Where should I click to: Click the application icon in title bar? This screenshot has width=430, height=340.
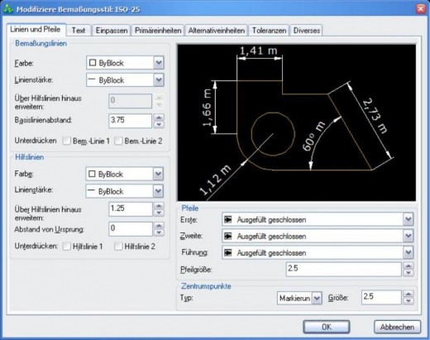8,9
